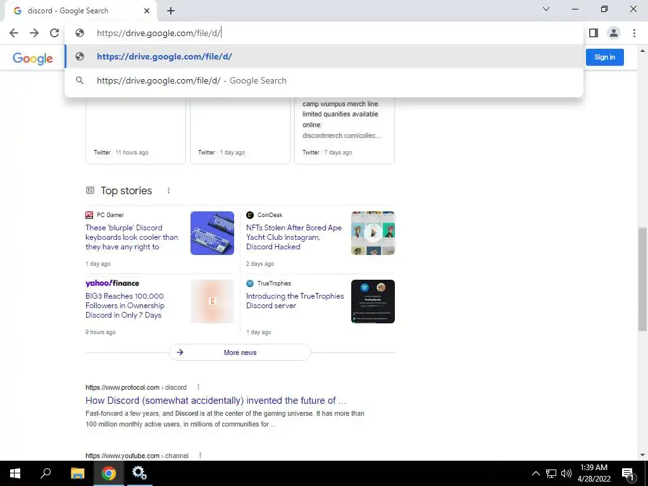Open the BIG3 Reaches 100,000 Followers article
The width and height of the screenshot is (648, 486).
[x=125, y=306]
